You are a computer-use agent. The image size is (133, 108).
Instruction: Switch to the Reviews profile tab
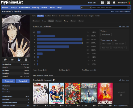pos(55,16)
